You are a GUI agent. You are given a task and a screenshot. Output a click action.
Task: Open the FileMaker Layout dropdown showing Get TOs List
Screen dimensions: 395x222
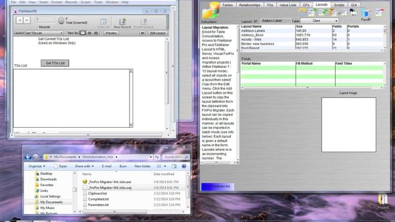click(44, 33)
